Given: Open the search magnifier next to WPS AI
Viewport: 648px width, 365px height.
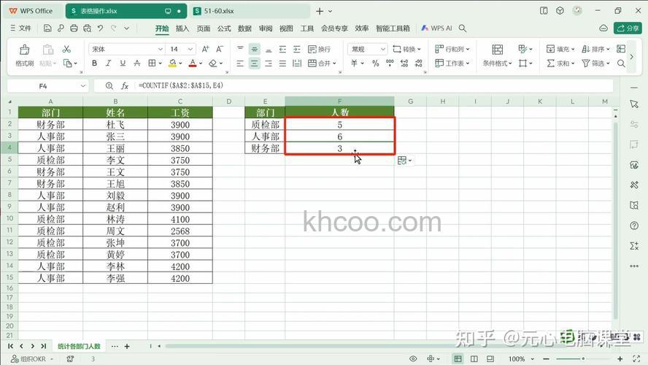Looking at the screenshot, I should 463,28.
